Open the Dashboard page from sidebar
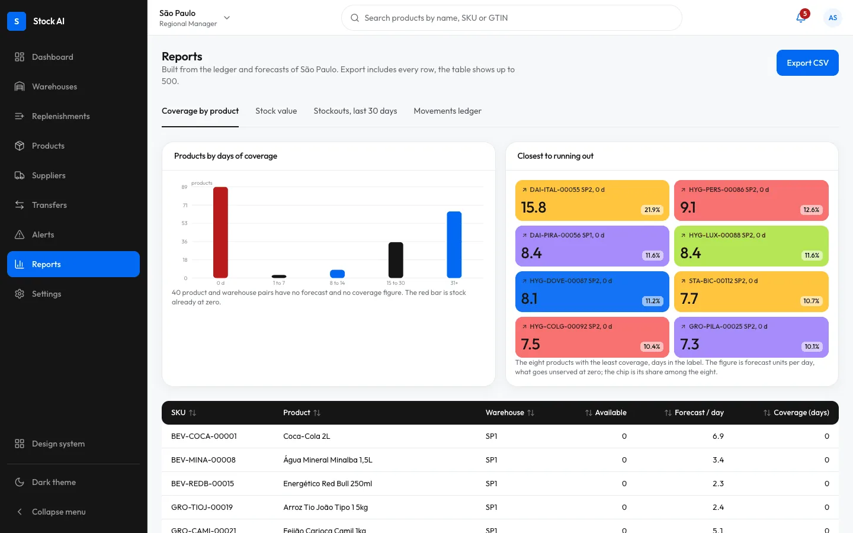The height and width of the screenshot is (533, 853). pyautogui.click(x=73, y=57)
